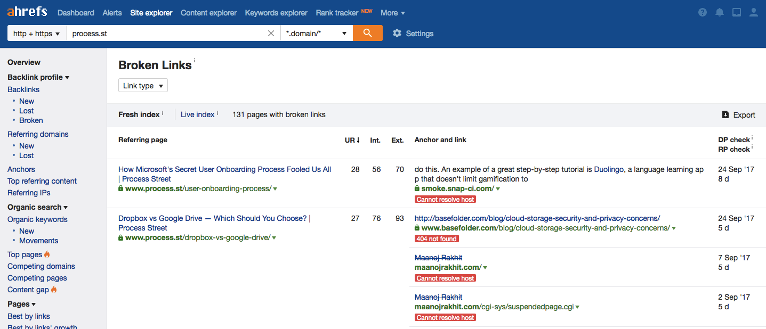Image resolution: width=766 pixels, height=329 pixels.
Task: Open Referring domains in the sidebar
Action: tap(38, 134)
